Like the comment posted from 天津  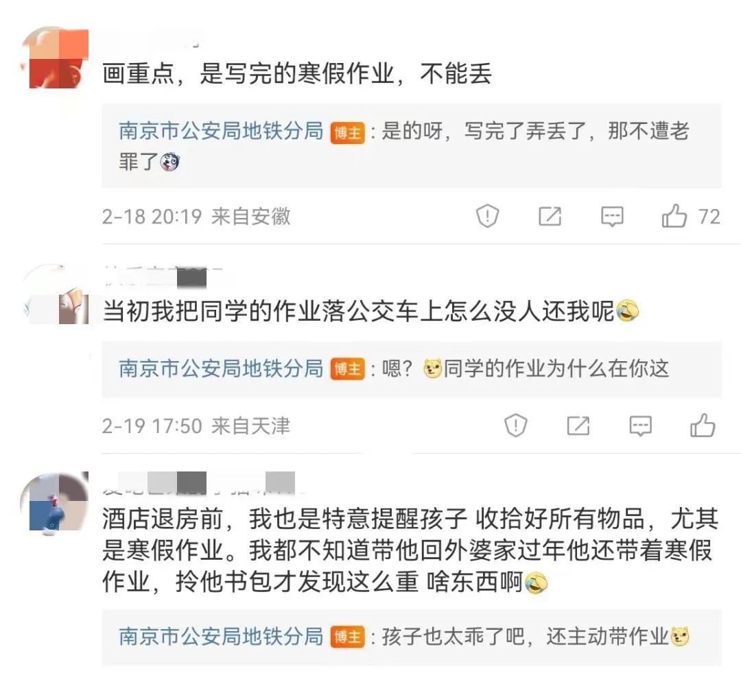point(703,426)
